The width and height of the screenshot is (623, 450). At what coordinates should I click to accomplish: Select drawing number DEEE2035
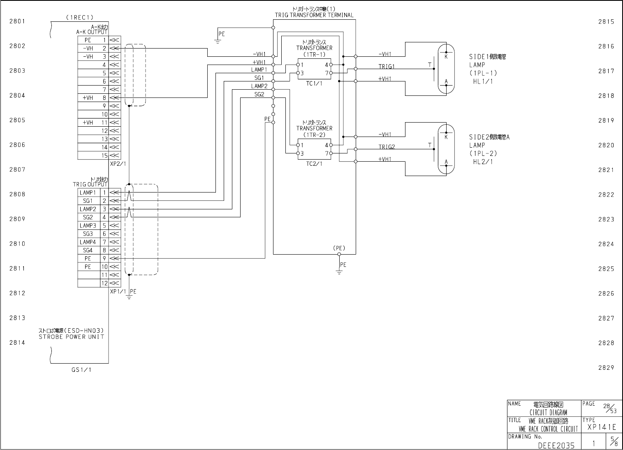point(556,445)
